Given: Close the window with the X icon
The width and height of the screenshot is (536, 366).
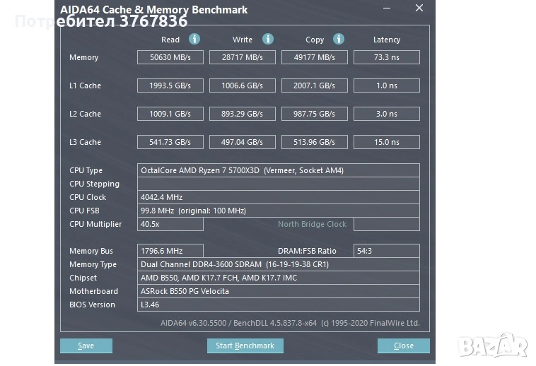Looking at the screenshot, I should (x=419, y=9).
